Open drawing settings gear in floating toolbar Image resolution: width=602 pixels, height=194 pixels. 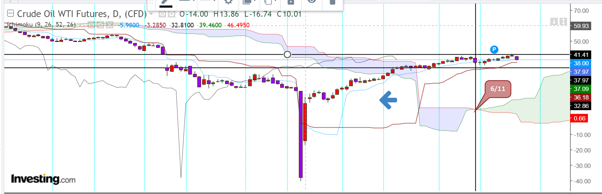(228, 2)
